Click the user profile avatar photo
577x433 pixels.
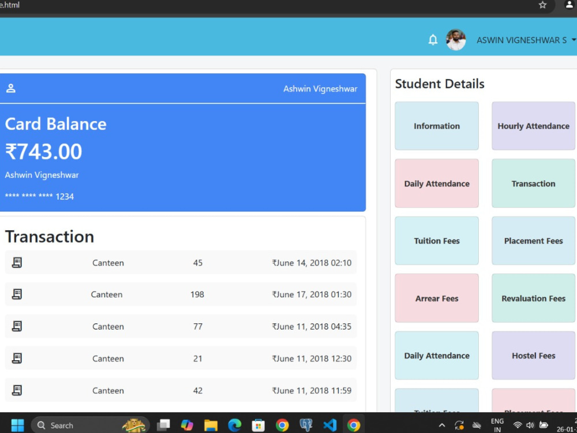point(456,40)
